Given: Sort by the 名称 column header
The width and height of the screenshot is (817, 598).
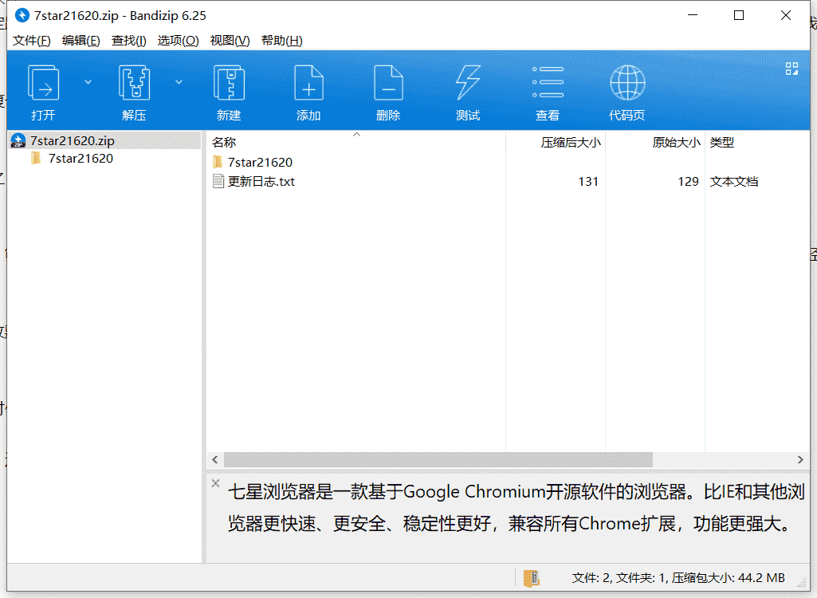Looking at the screenshot, I should (x=356, y=142).
